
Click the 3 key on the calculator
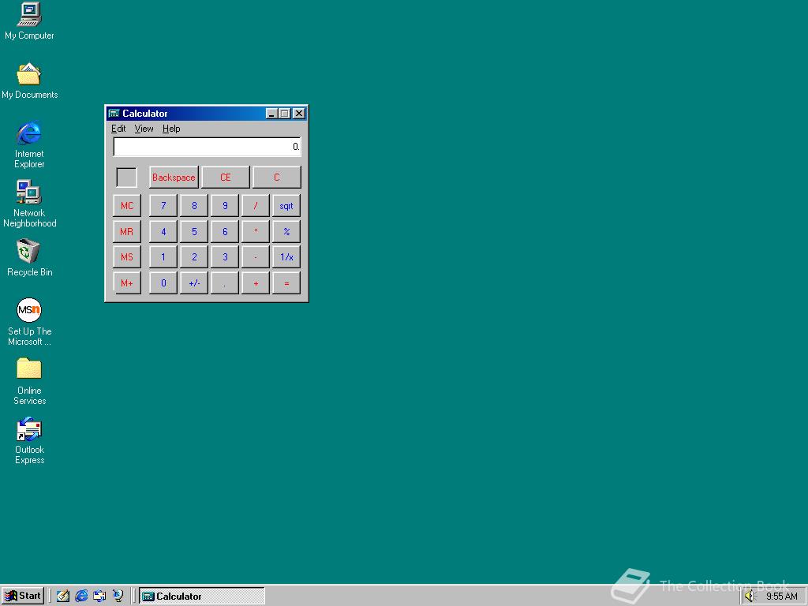coord(225,256)
